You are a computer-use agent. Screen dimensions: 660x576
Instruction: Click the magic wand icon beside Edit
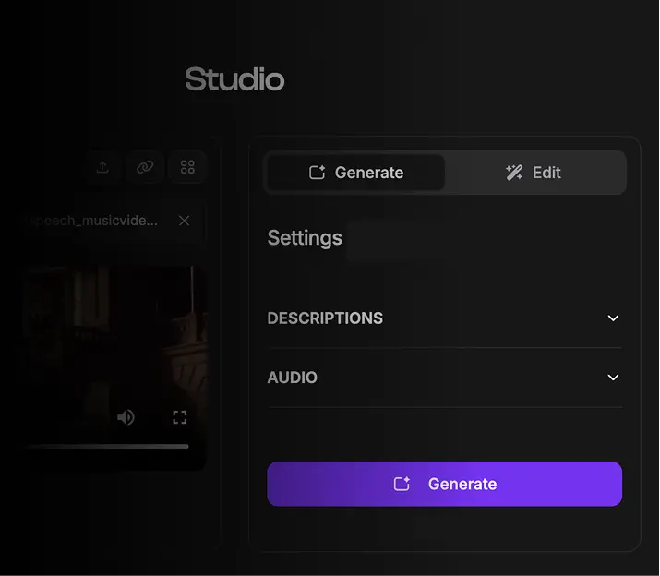coord(514,173)
